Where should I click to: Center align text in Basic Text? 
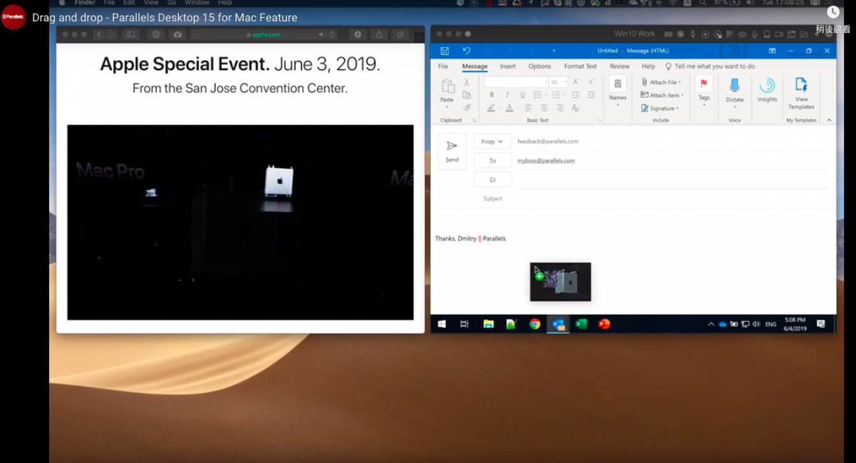(544, 108)
